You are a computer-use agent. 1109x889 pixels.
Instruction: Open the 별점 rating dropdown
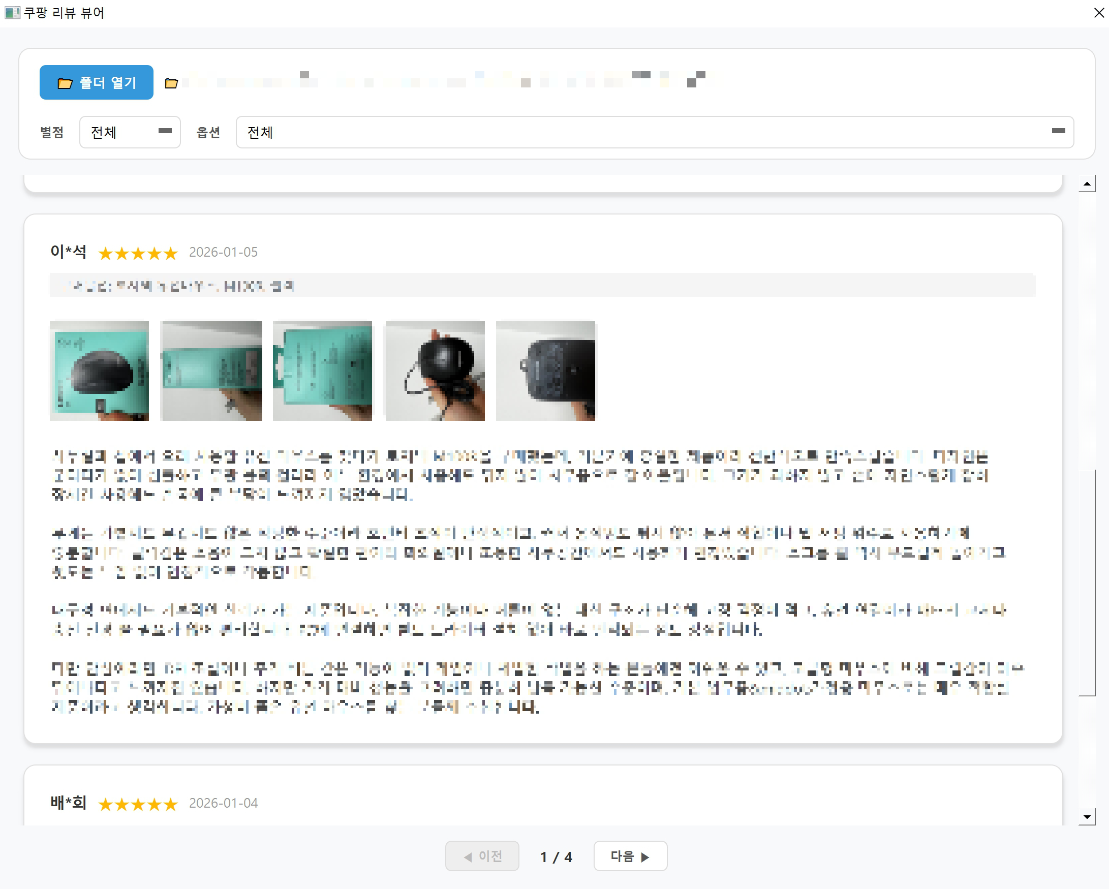130,132
